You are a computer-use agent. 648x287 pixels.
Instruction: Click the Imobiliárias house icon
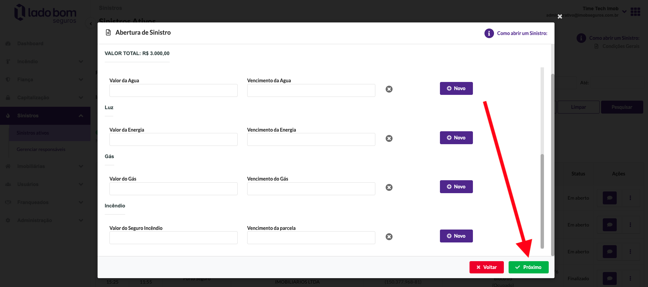8,166
